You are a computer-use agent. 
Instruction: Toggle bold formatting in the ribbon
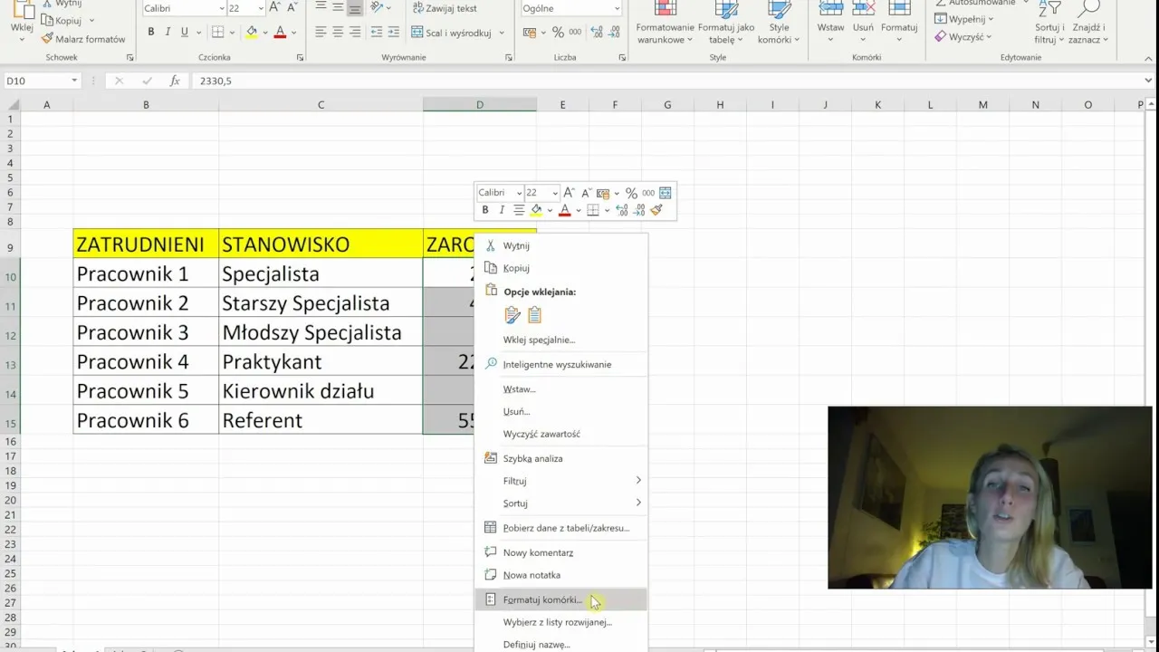point(151,30)
